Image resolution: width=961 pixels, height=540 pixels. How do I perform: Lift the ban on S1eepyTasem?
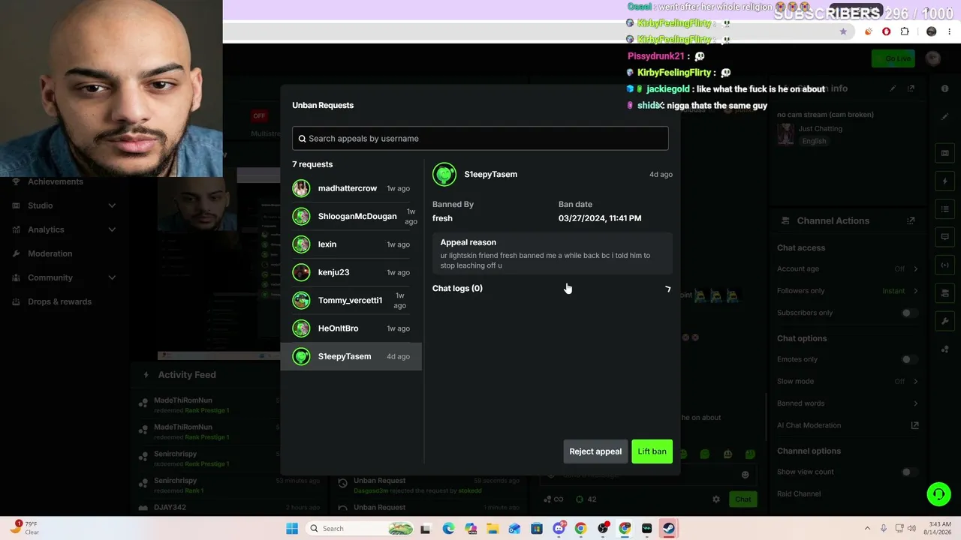click(652, 451)
